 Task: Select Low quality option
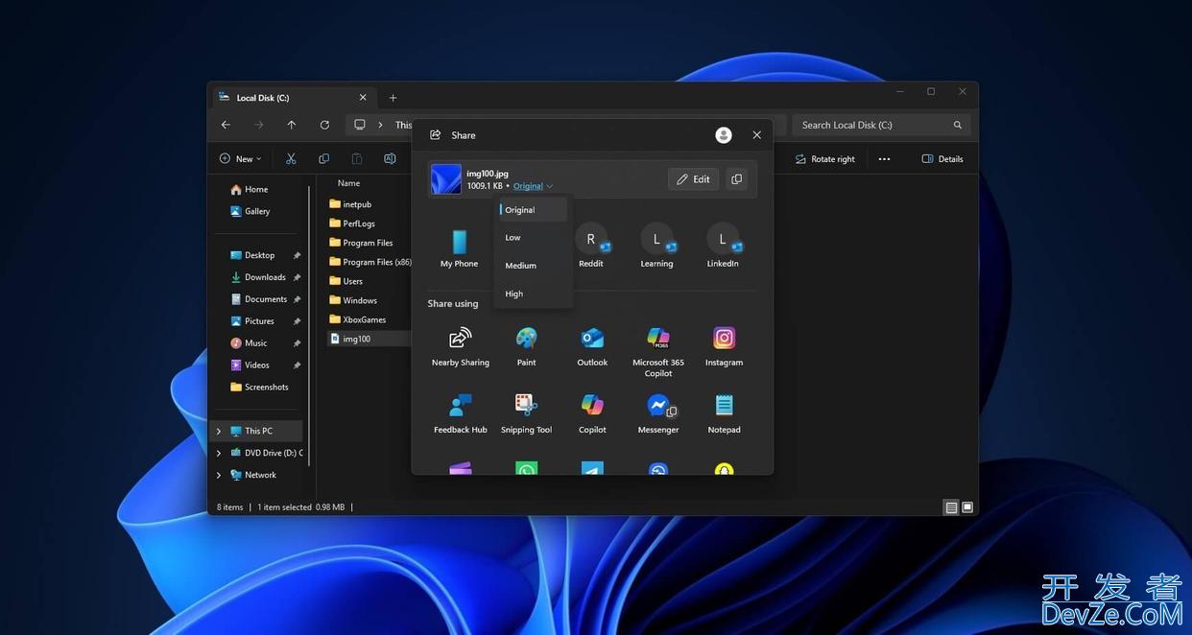pyautogui.click(x=533, y=238)
